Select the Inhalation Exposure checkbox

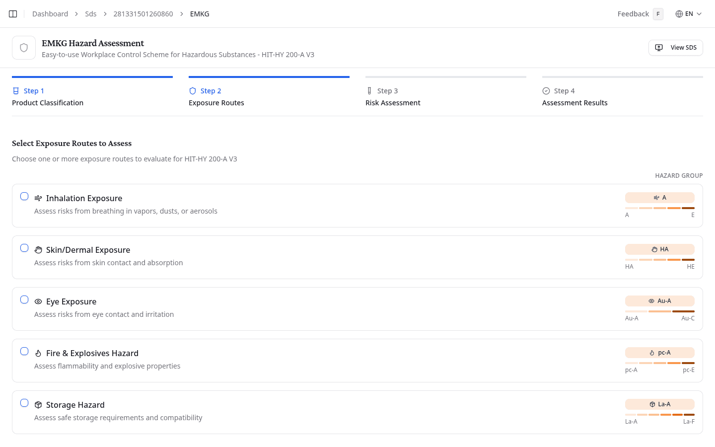pyautogui.click(x=24, y=196)
